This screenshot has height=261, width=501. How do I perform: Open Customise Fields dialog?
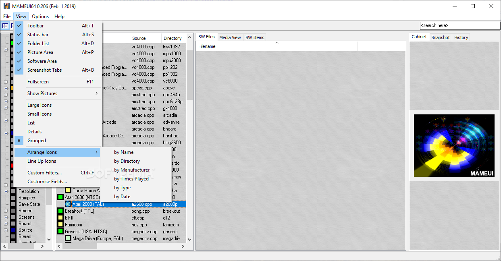pyautogui.click(x=58, y=182)
